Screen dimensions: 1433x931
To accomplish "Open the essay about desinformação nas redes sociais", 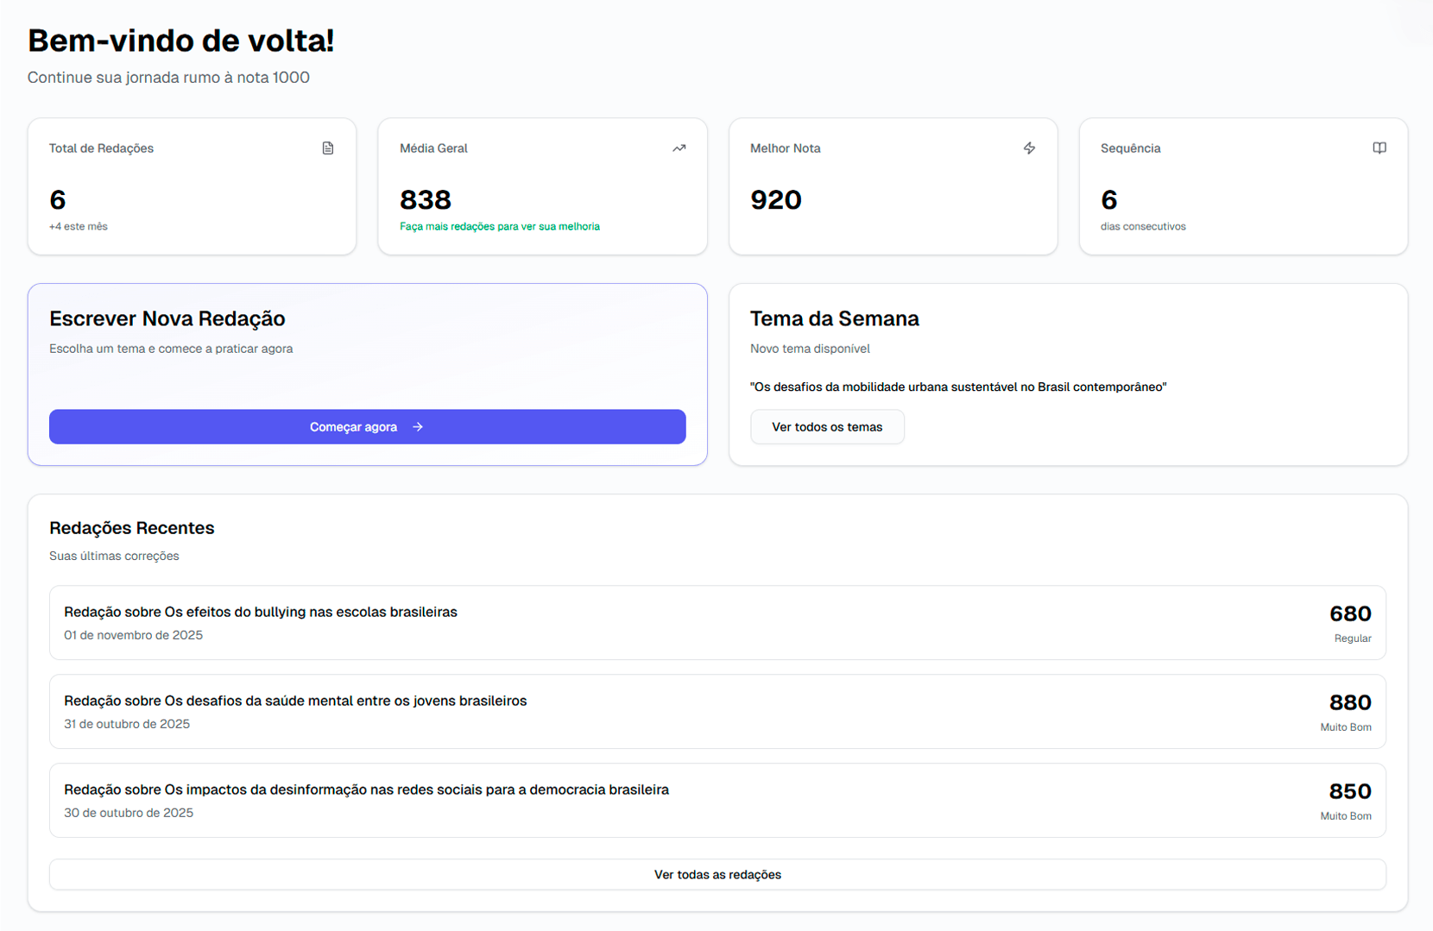I will coord(366,790).
